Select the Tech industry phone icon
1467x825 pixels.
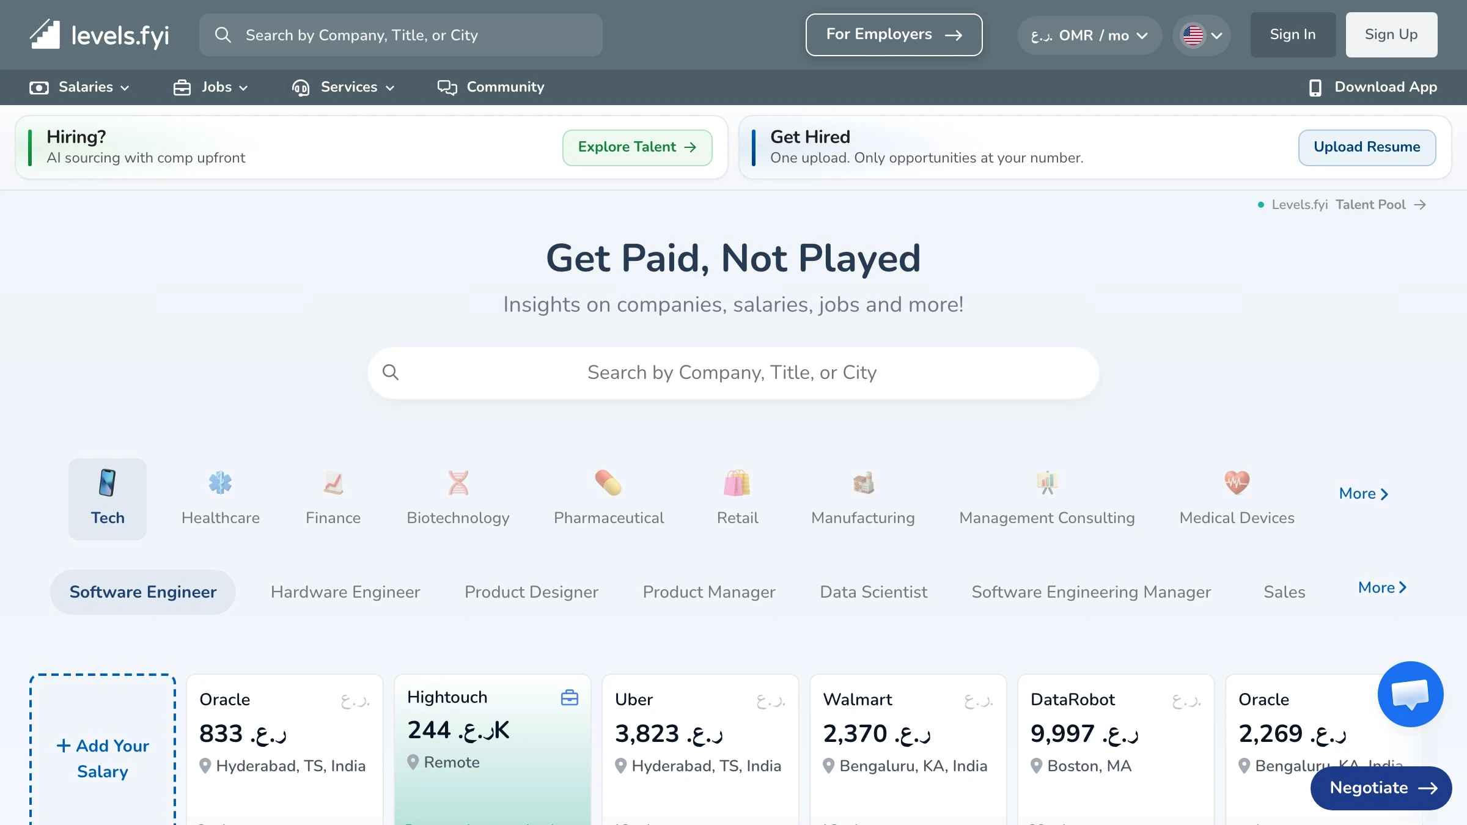pos(108,483)
